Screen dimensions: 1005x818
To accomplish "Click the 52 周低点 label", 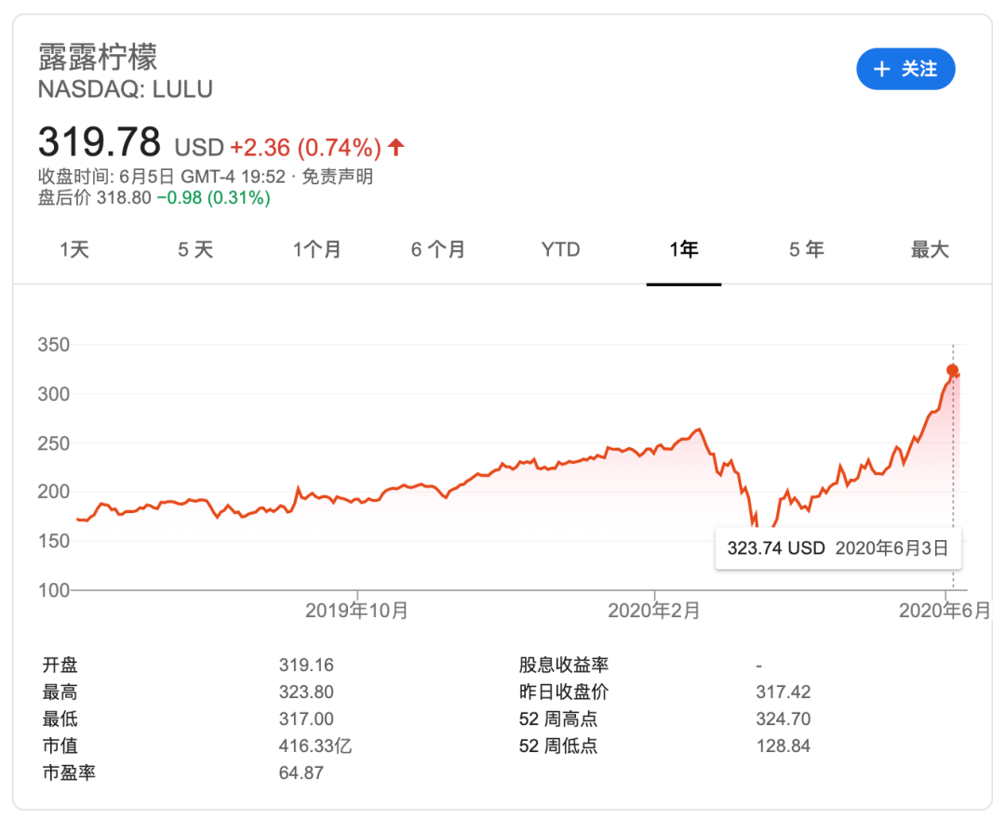I will click(x=558, y=745).
